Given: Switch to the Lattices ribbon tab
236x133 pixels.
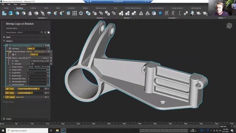Looking at the screenshot, I should click(x=34, y=8).
